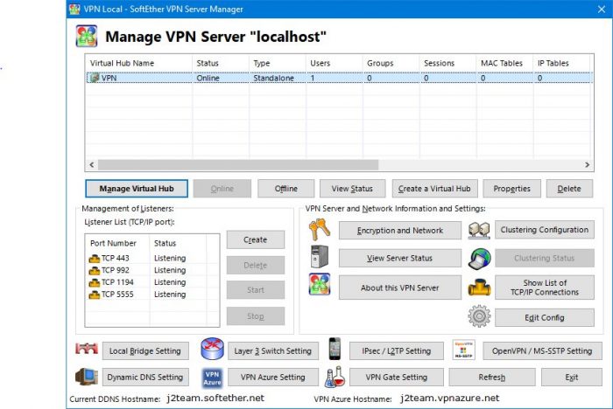
Task: Click the server tower icon beside View Server Status
Action: click(x=320, y=257)
